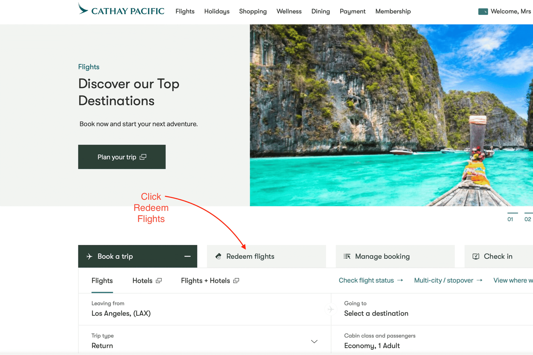Click the external link icon beside Hotels
Viewport: 533px width, 355px height.
[x=159, y=281]
